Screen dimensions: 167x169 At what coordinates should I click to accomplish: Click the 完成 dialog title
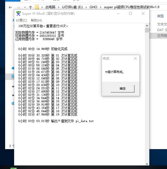click(x=106, y=58)
